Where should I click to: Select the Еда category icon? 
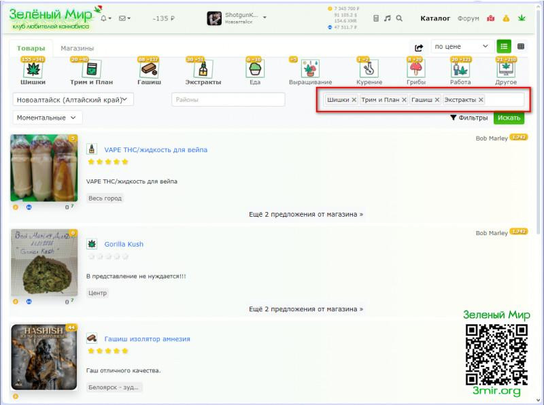(255, 69)
